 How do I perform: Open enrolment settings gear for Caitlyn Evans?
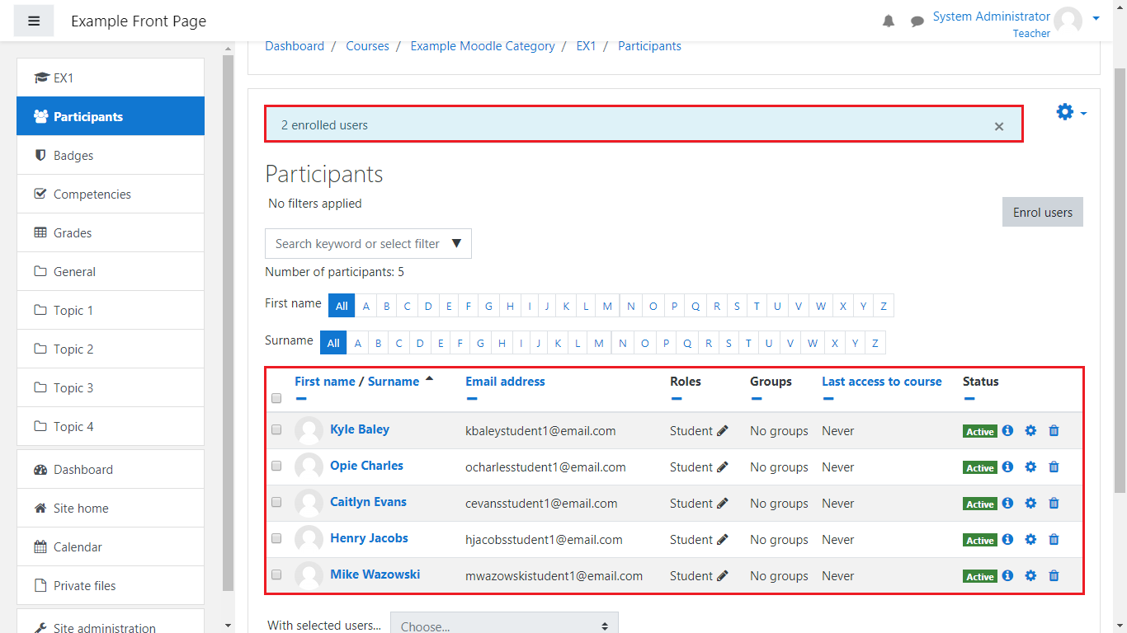point(1030,503)
